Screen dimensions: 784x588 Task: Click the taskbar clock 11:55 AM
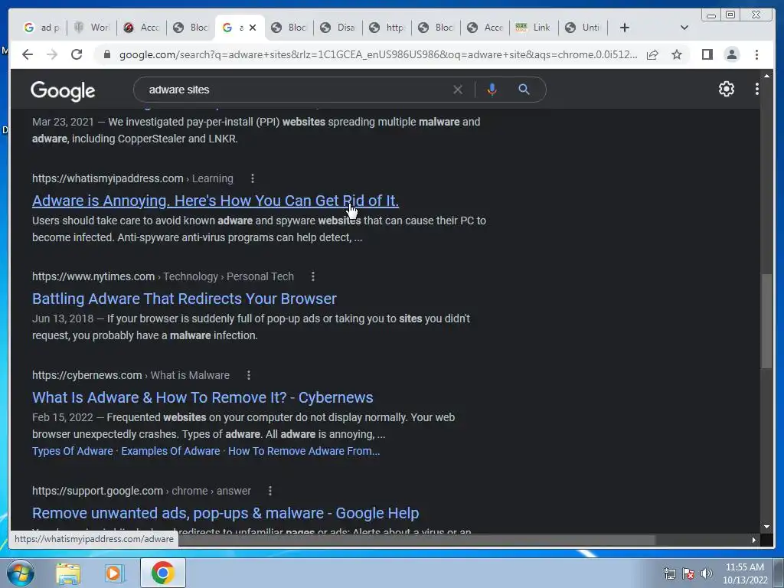pos(744,567)
